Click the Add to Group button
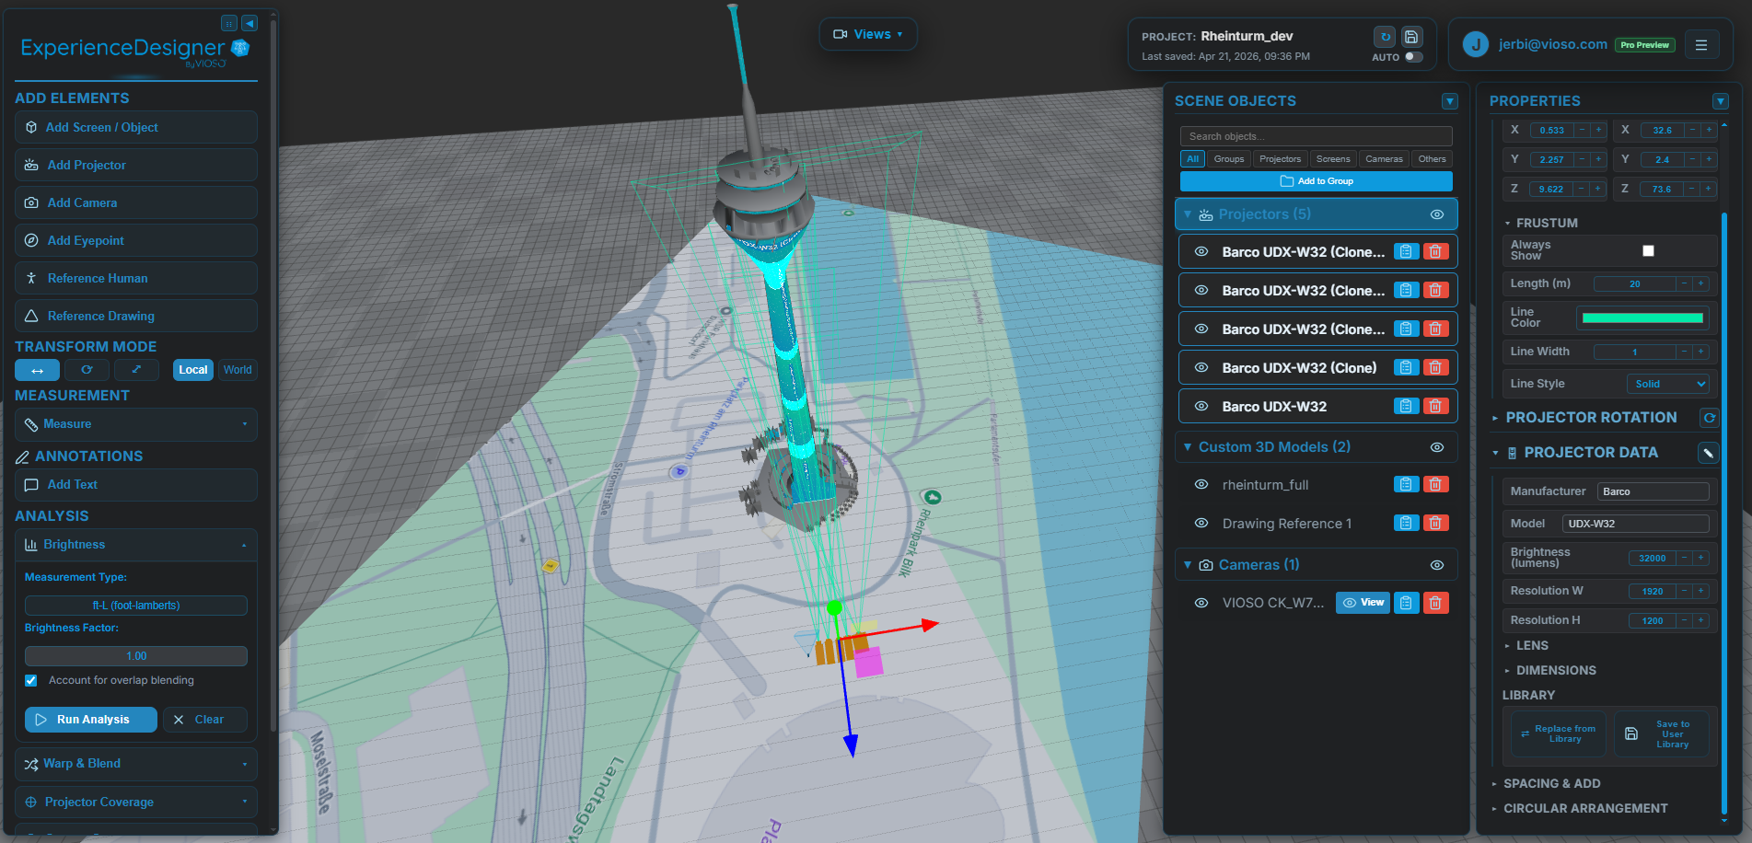The width and height of the screenshot is (1752, 843). [x=1315, y=181]
